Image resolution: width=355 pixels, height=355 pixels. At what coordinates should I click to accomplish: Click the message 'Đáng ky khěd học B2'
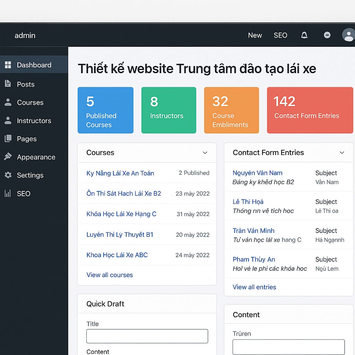263,182
